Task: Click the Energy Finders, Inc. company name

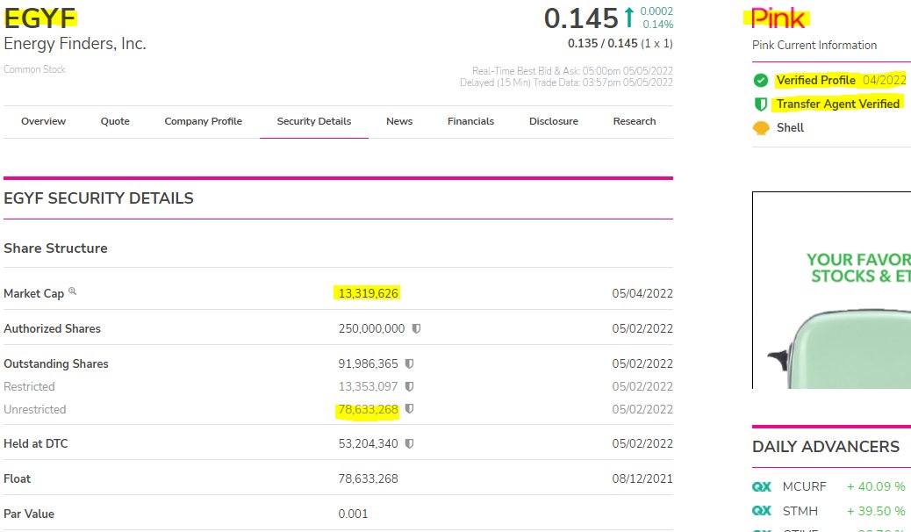Action: [x=75, y=44]
